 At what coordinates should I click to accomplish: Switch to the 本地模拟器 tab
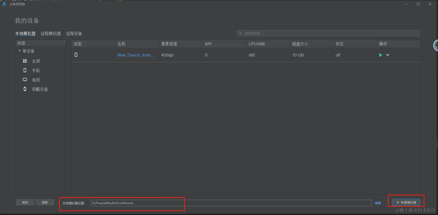click(25, 33)
